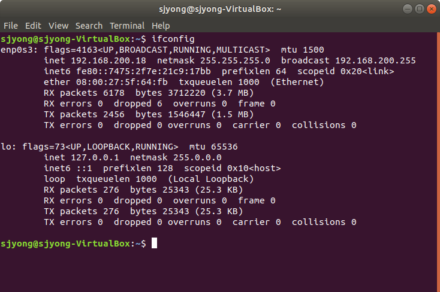The width and height of the screenshot is (440, 292).
Task: Click the RX packets count 6178
Action: point(114,93)
